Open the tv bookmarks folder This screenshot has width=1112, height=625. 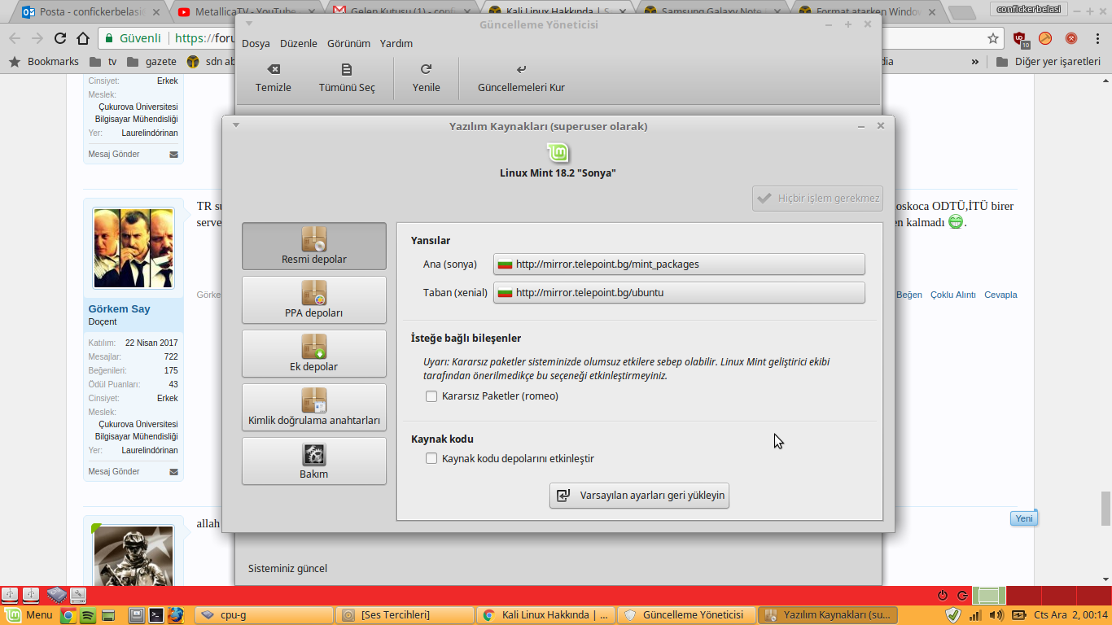(x=103, y=61)
